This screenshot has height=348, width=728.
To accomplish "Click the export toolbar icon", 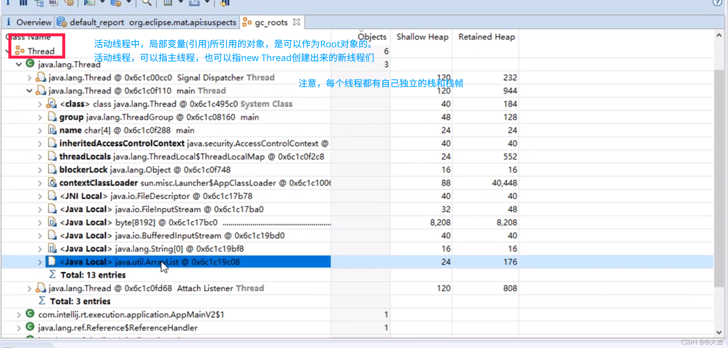I will (194, 3).
